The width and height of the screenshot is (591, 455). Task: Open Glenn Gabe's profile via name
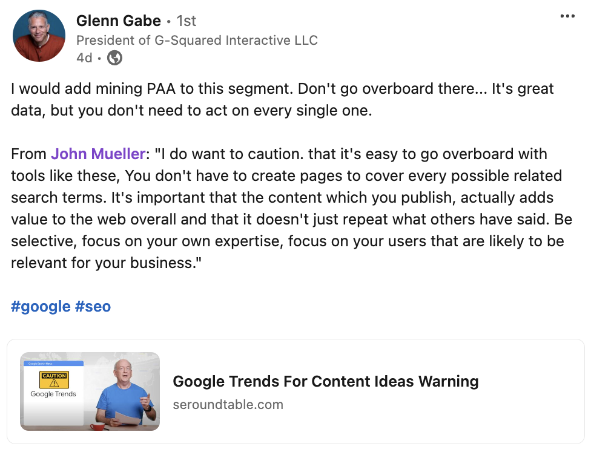point(118,21)
